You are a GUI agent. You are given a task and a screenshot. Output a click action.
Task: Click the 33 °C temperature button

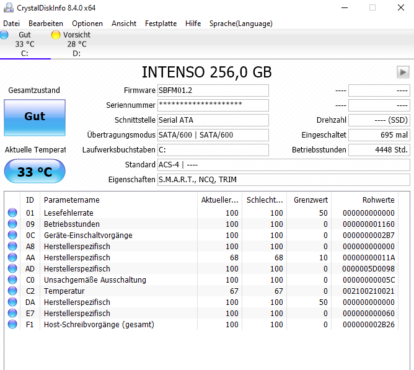point(35,171)
